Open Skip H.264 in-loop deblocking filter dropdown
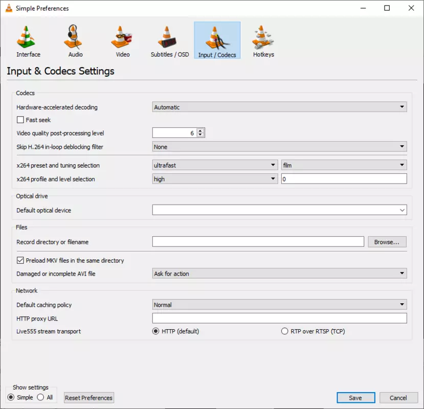 (279, 147)
